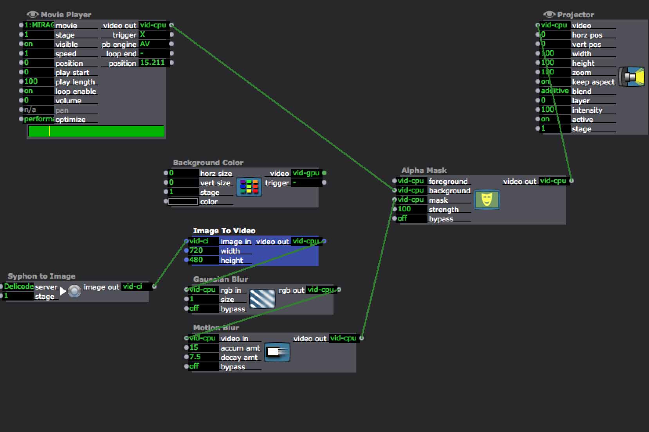This screenshot has height=432, width=649.
Task: Click Movie Player speed value field
Action: point(39,53)
